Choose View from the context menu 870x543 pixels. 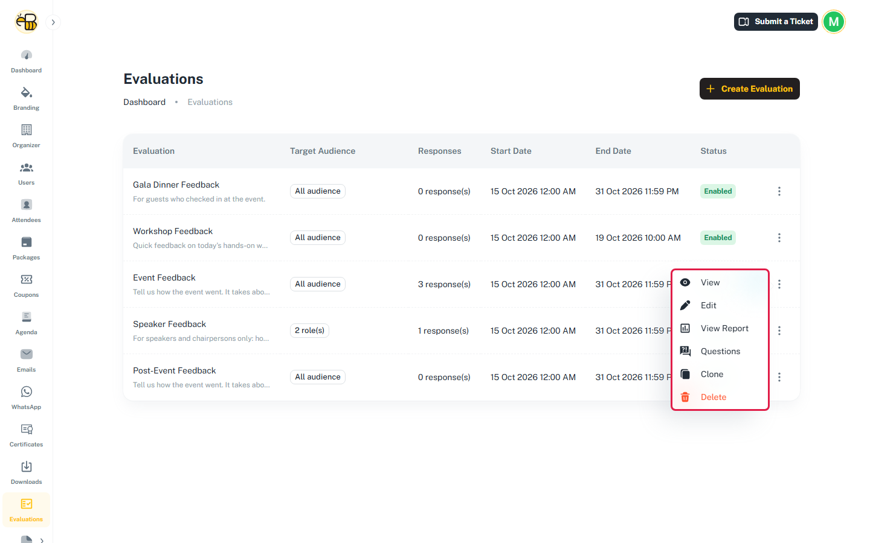tap(720, 282)
